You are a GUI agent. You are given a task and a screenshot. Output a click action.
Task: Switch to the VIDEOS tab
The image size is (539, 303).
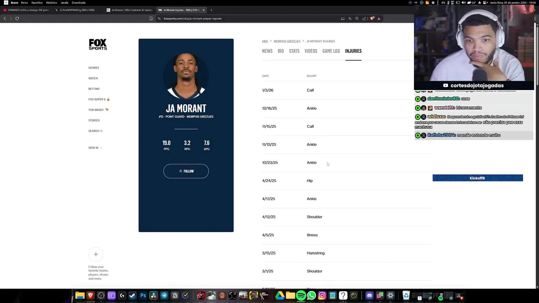[x=311, y=51]
